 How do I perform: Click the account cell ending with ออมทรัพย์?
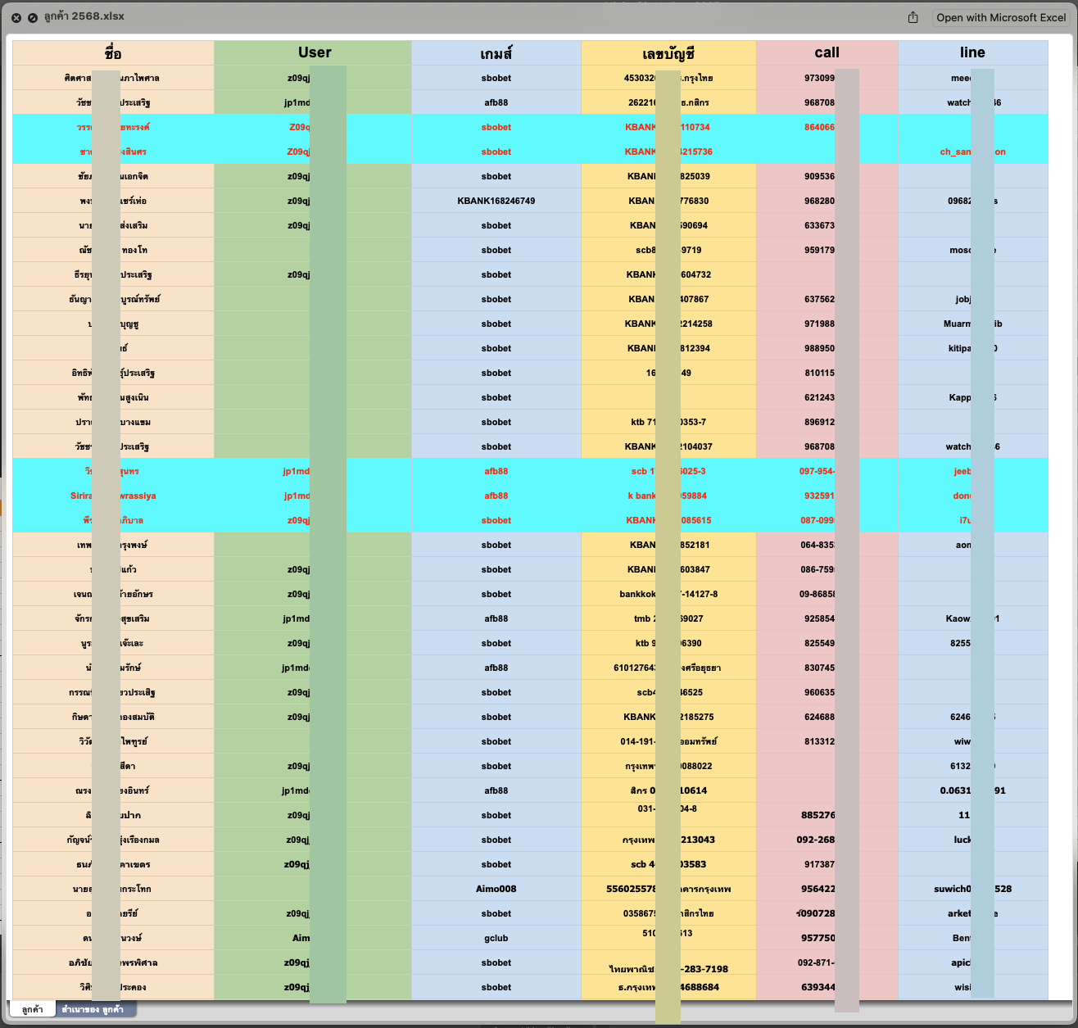click(668, 741)
